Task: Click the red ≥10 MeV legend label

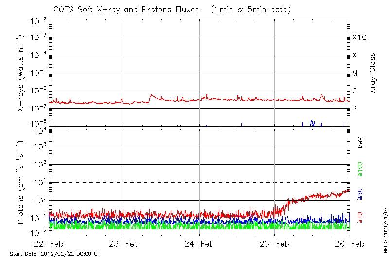Action: pyautogui.click(x=361, y=217)
